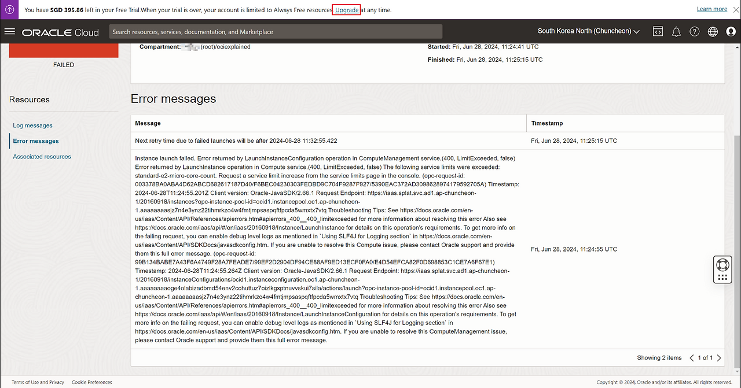Viewport: 741px width, 388px height.
Task: Open the user profile avatar menu
Action: coord(731,32)
